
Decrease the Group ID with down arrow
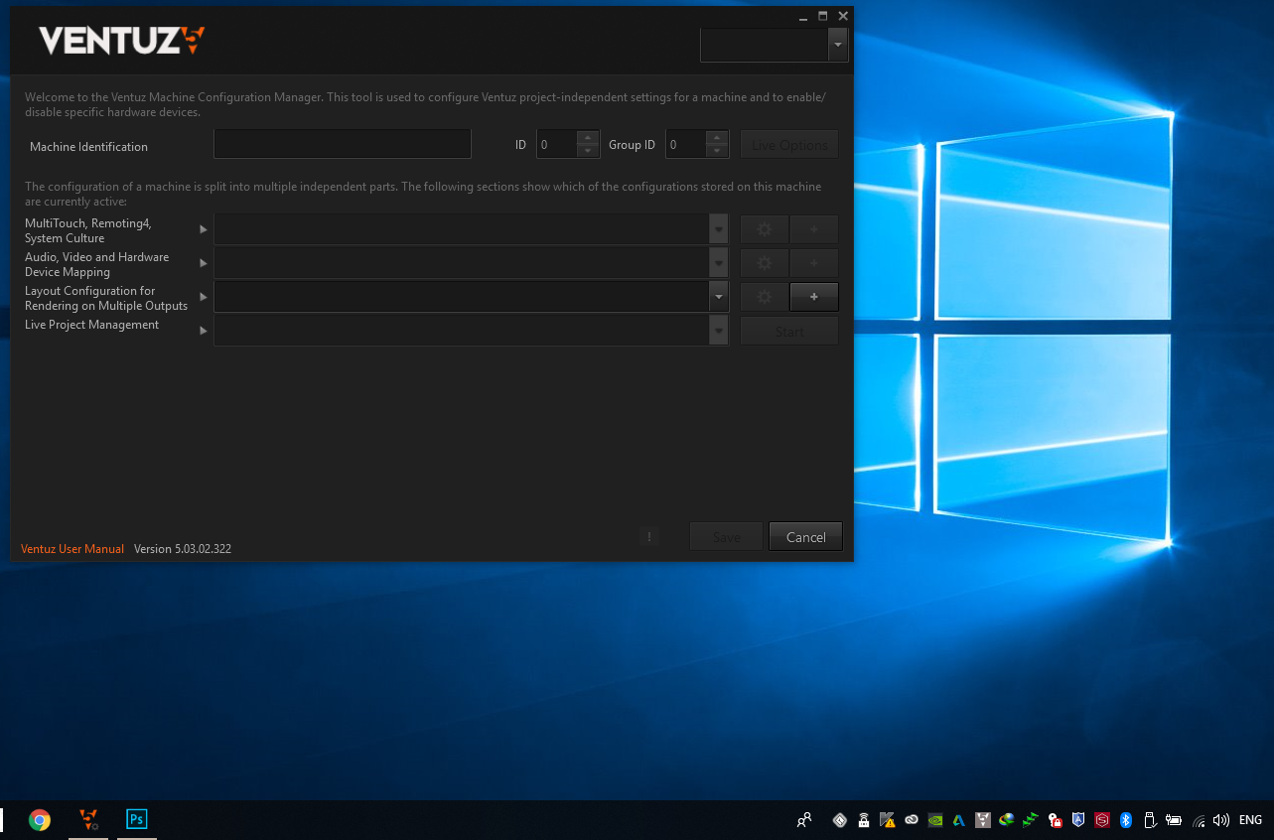coord(717,151)
